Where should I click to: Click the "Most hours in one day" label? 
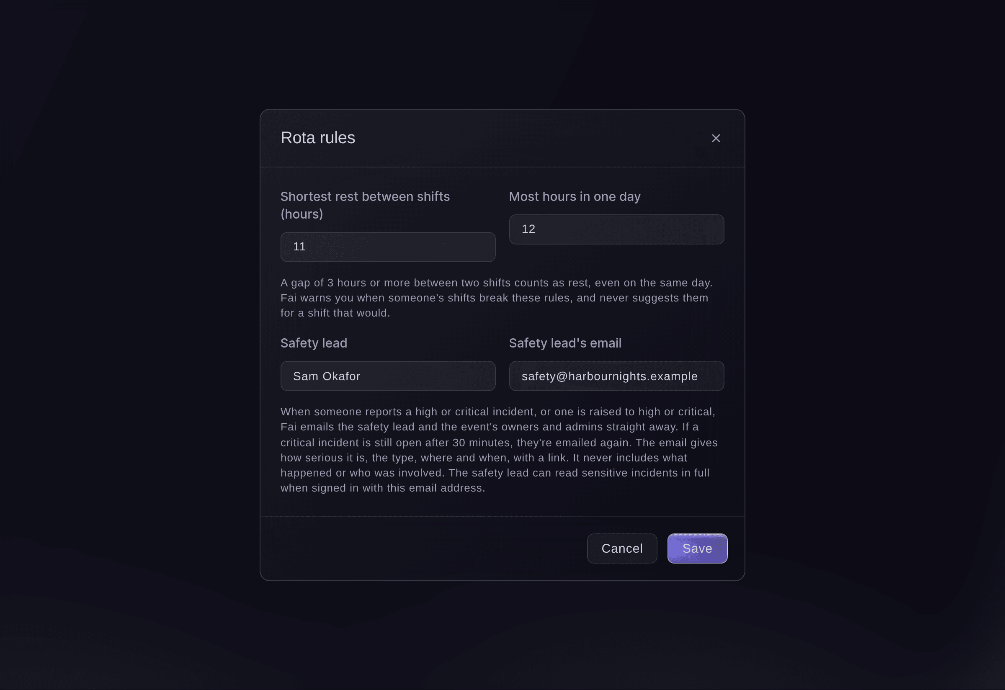[x=575, y=197]
